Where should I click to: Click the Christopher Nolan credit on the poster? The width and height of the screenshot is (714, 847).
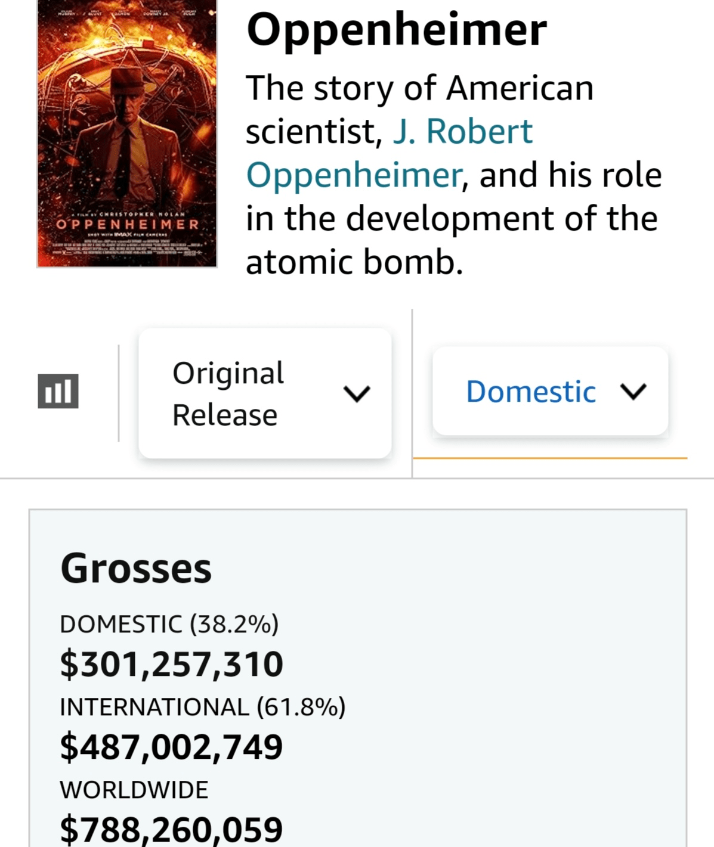coord(141,214)
